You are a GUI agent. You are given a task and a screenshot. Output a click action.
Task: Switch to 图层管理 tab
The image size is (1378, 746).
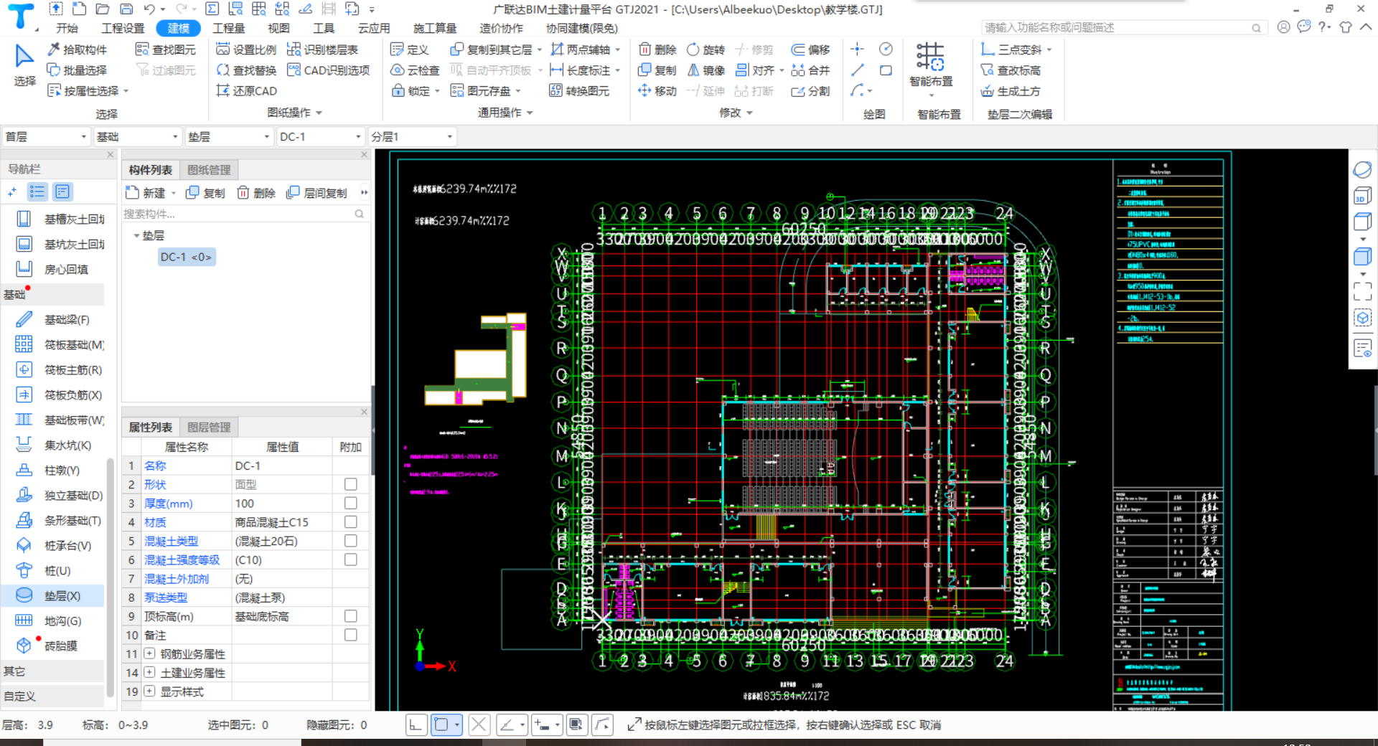point(209,427)
